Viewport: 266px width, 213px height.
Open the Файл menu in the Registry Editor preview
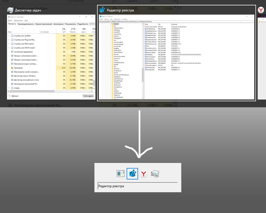[x=101, y=19]
